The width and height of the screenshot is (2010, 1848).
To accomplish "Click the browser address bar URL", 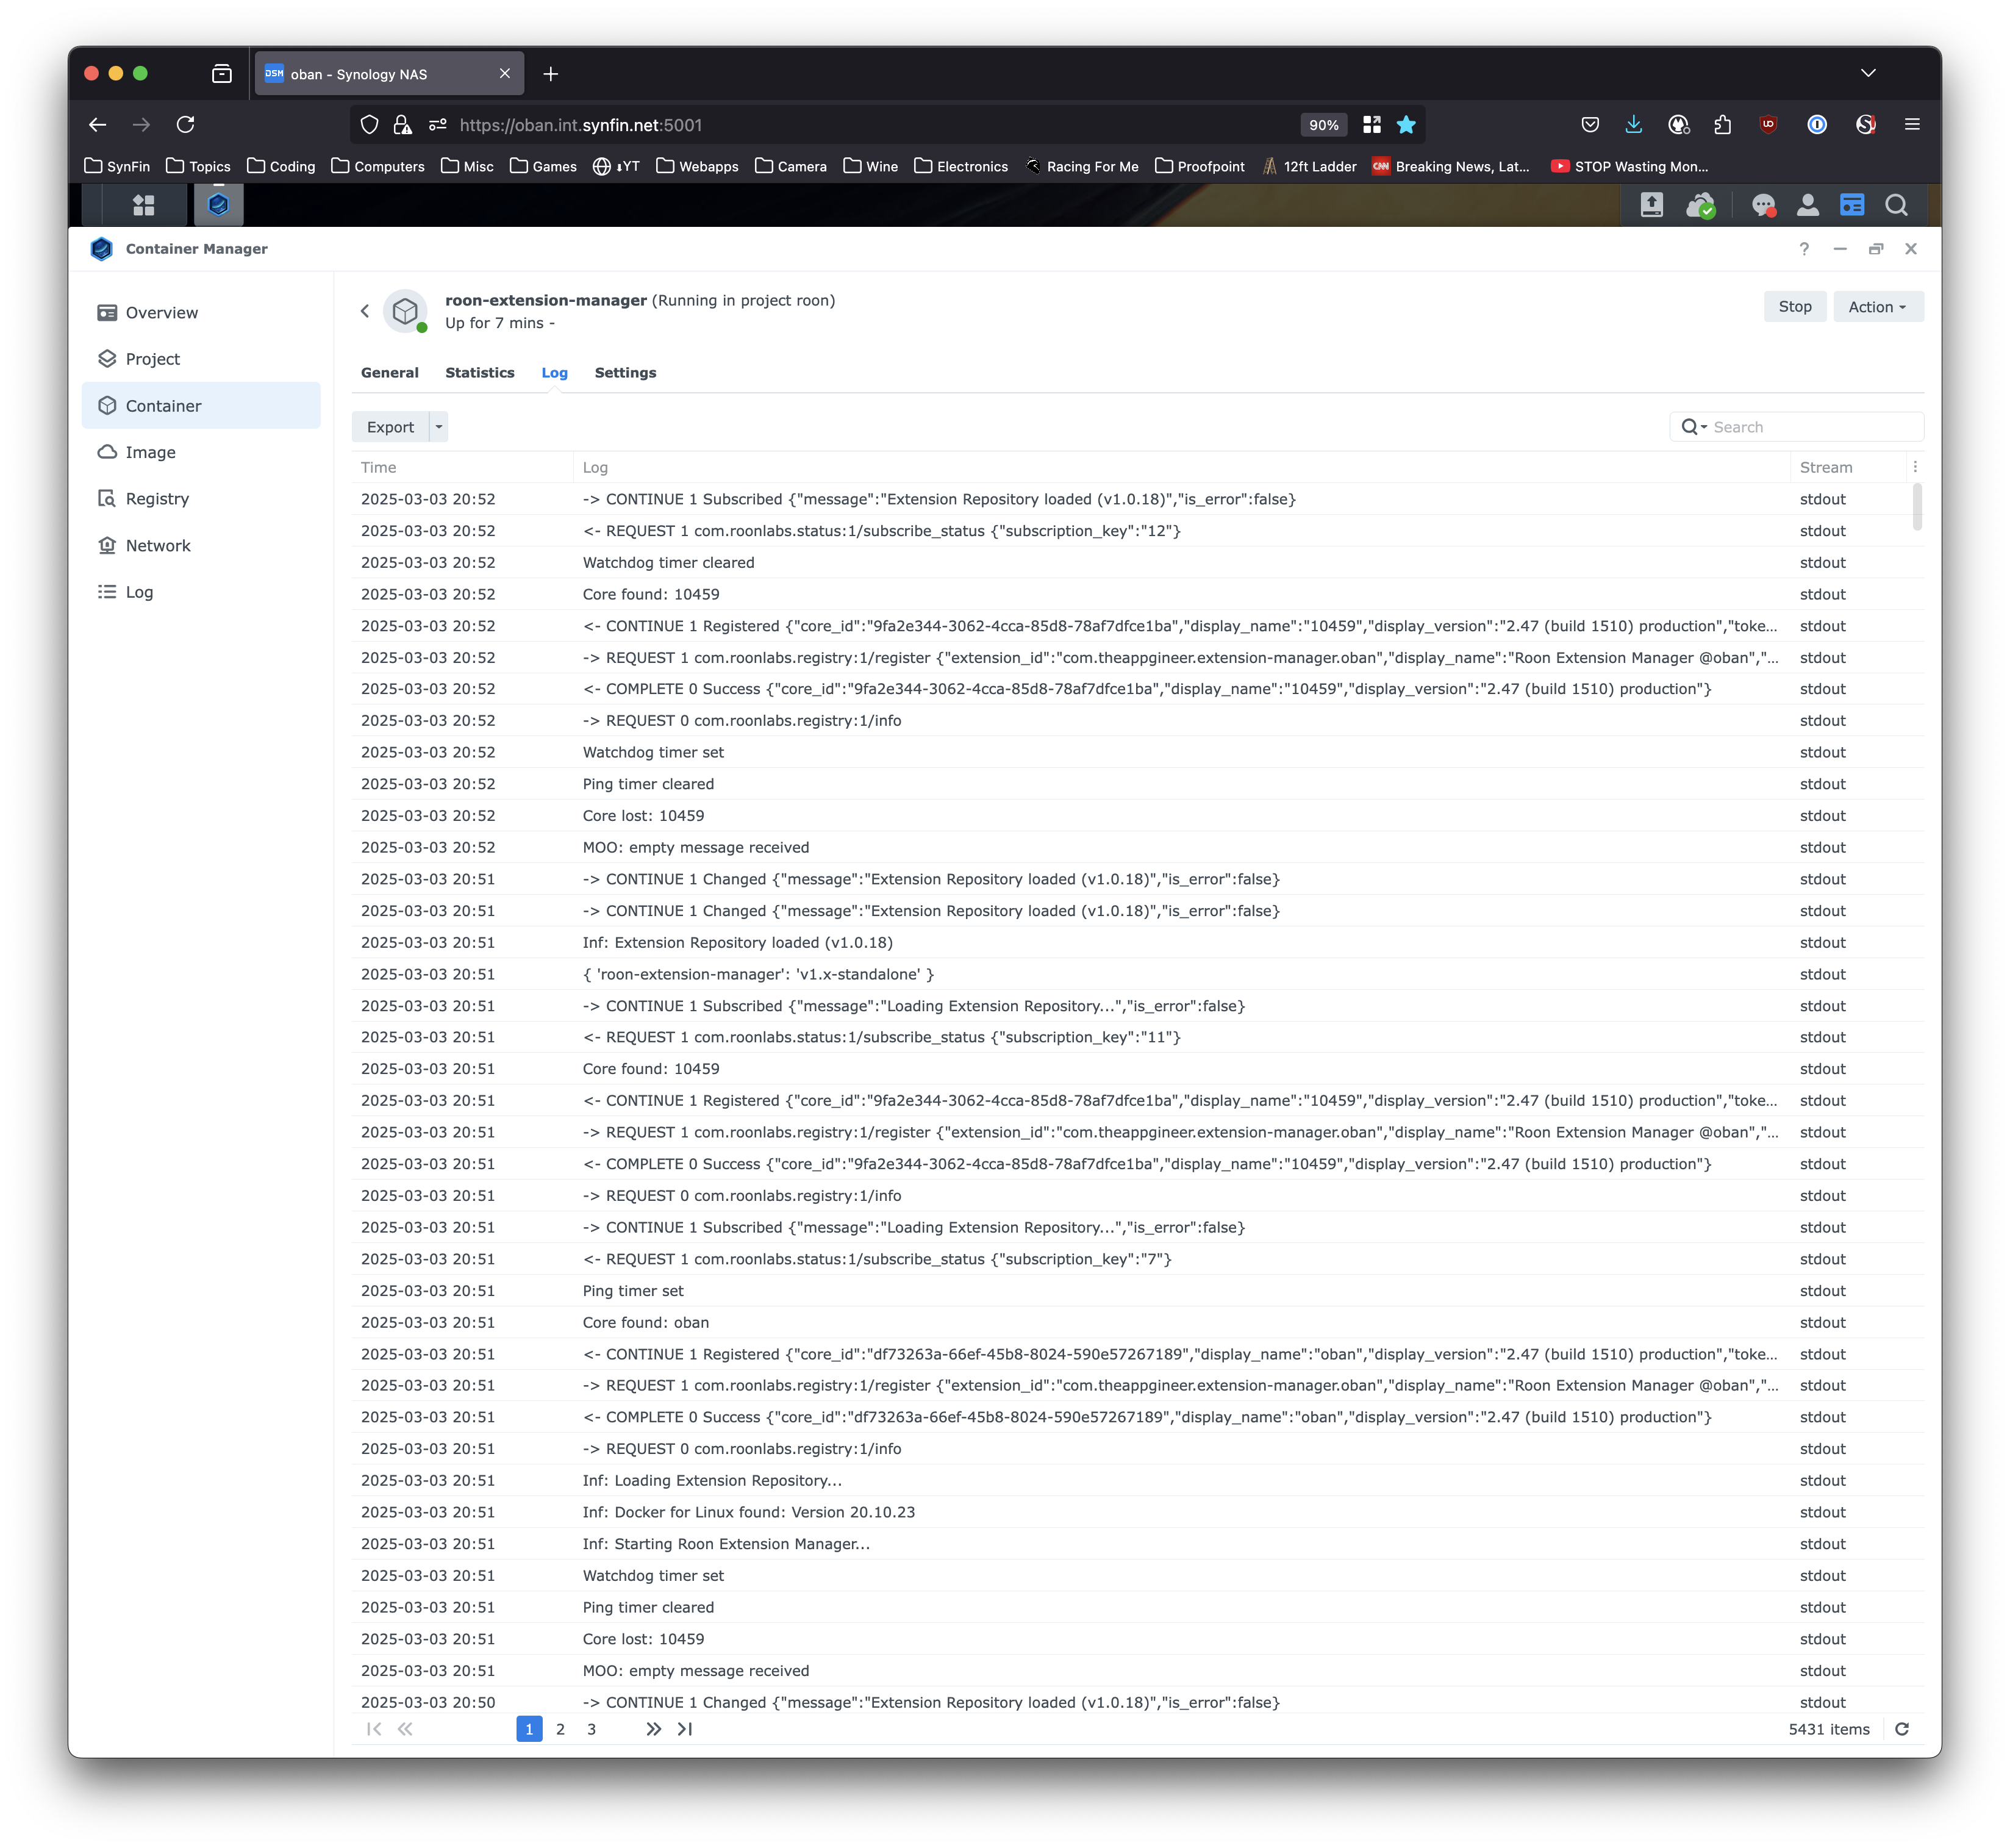I will click(581, 125).
